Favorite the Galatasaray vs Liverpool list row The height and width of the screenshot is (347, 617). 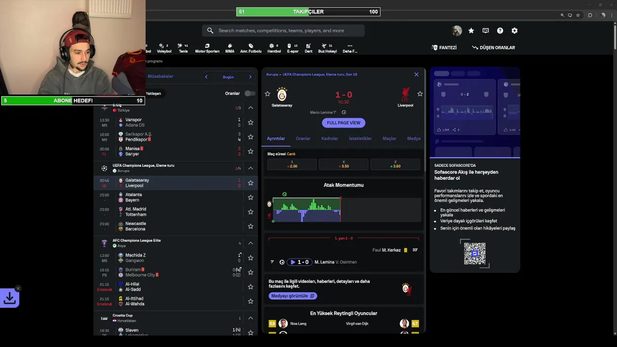point(251,183)
